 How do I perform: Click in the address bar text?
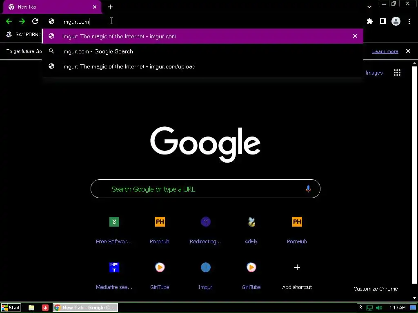[x=76, y=22]
